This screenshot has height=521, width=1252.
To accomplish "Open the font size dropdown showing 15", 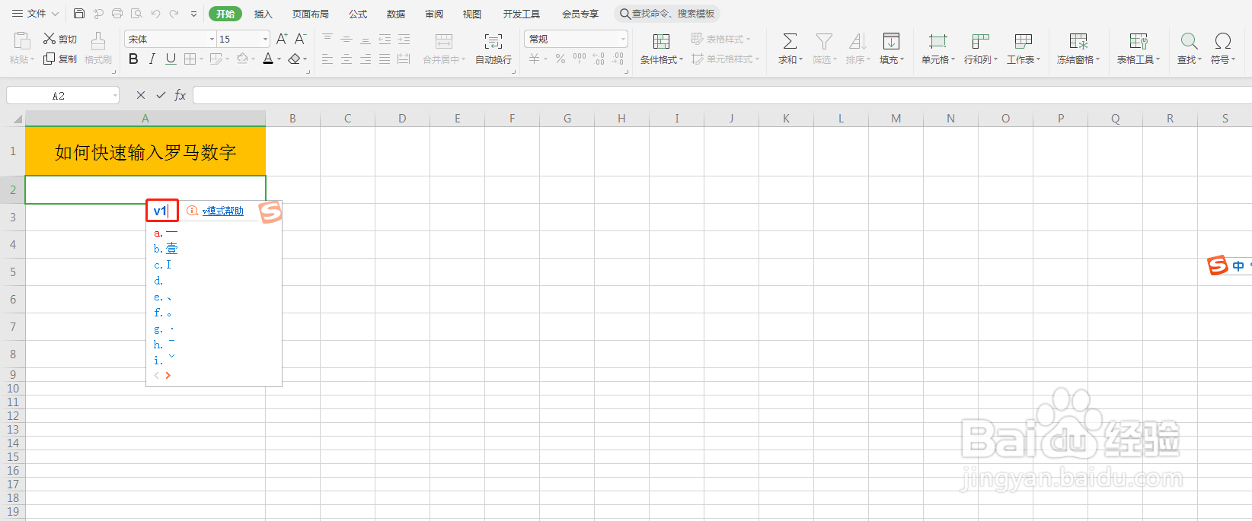I will (x=265, y=39).
